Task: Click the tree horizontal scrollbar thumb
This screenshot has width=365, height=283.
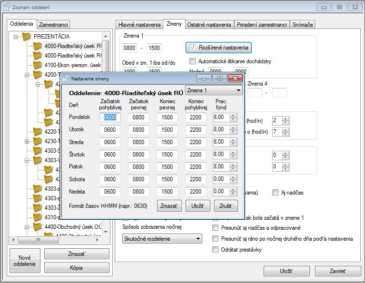Action: tap(38, 240)
